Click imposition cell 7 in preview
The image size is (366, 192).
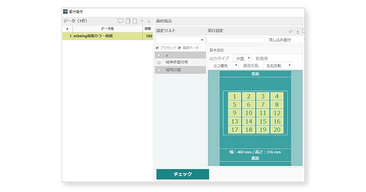(263, 105)
